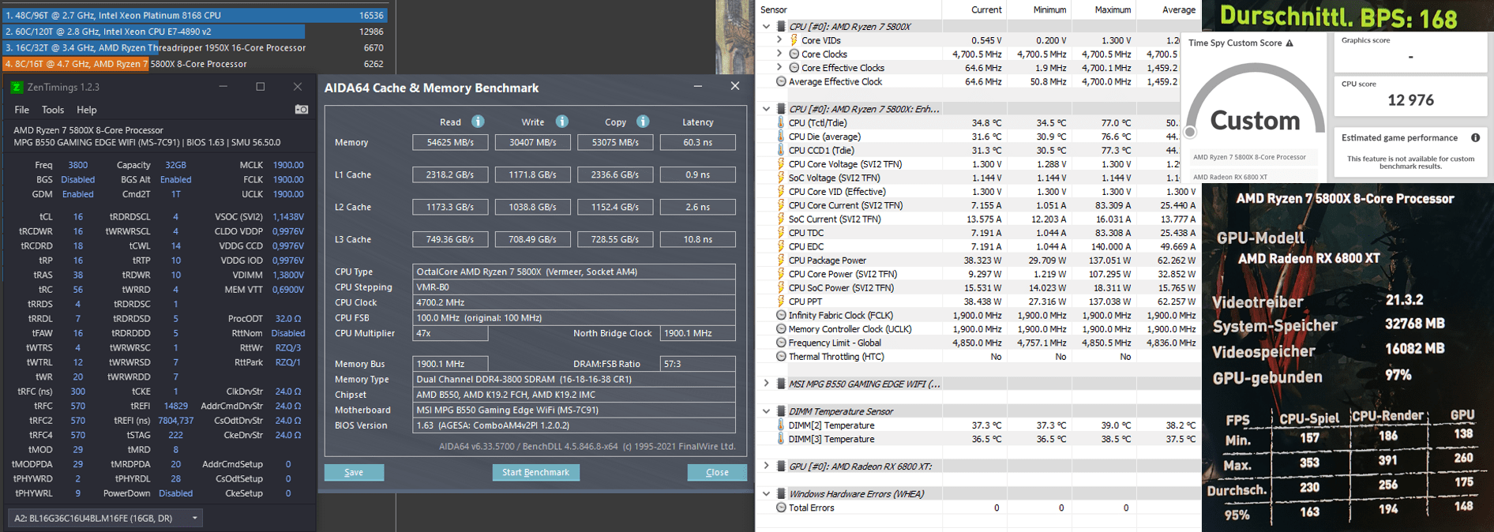Collapse the DIMM Temperature Sensor group
This screenshot has height=532, width=1494.
coord(766,411)
